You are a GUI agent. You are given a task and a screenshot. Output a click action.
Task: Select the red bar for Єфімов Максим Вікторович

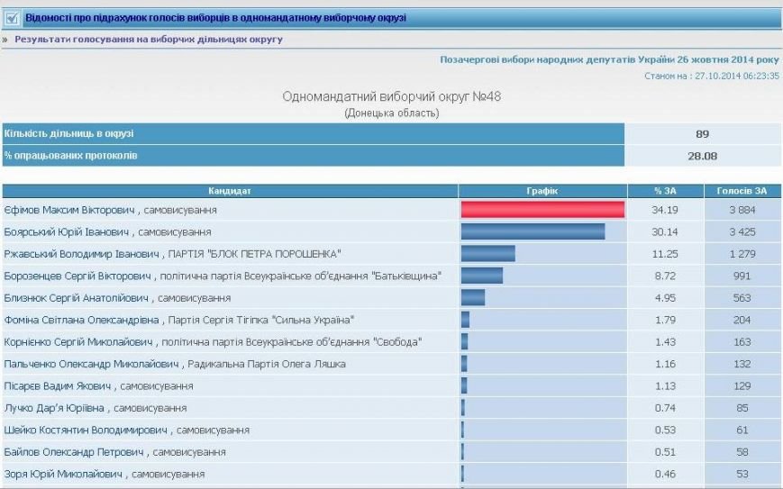(542, 210)
